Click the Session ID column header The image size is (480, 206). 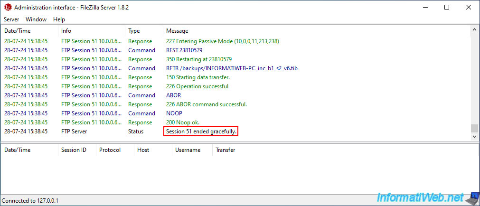coord(77,150)
